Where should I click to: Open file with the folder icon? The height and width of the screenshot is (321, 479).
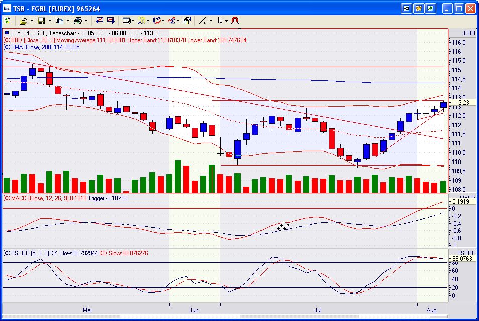23,21
